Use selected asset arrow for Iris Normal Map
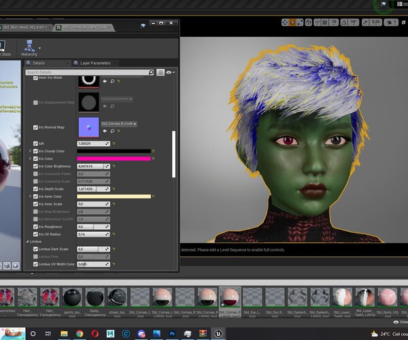This screenshot has height=340, width=408. click(x=105, y=131)
